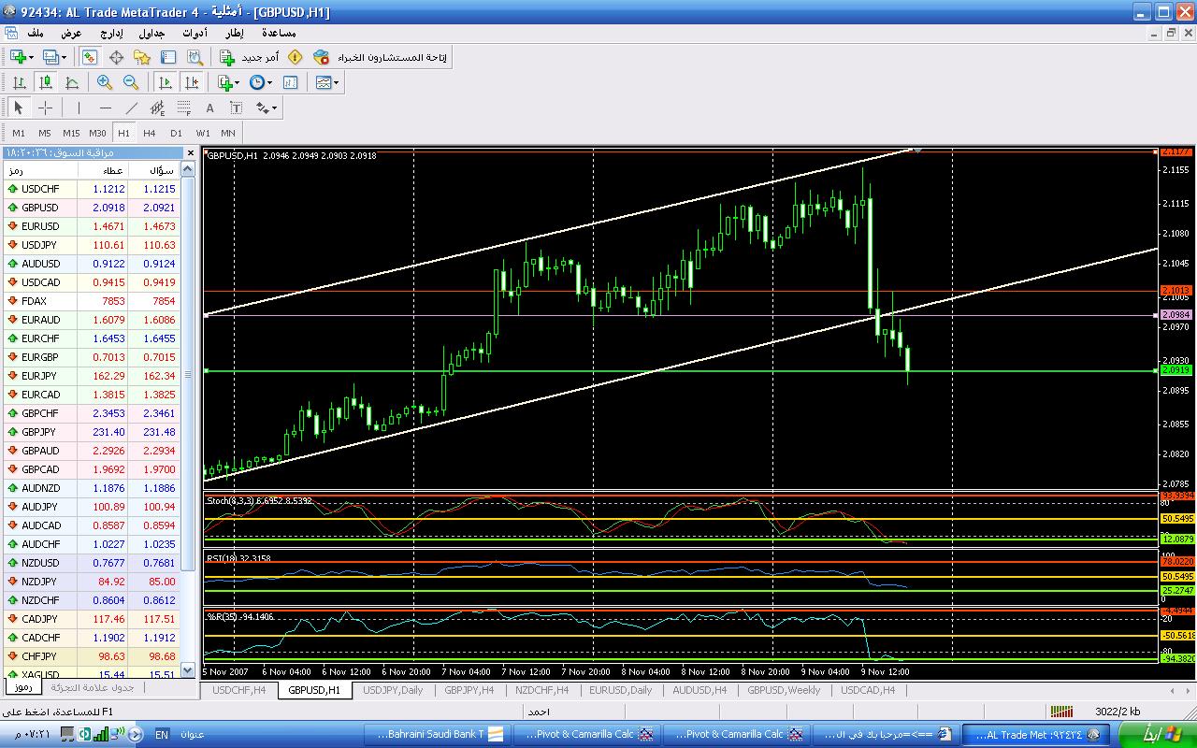
Task: Switch to the EURUSD,Daily chart tab
Action: [620, 690]
